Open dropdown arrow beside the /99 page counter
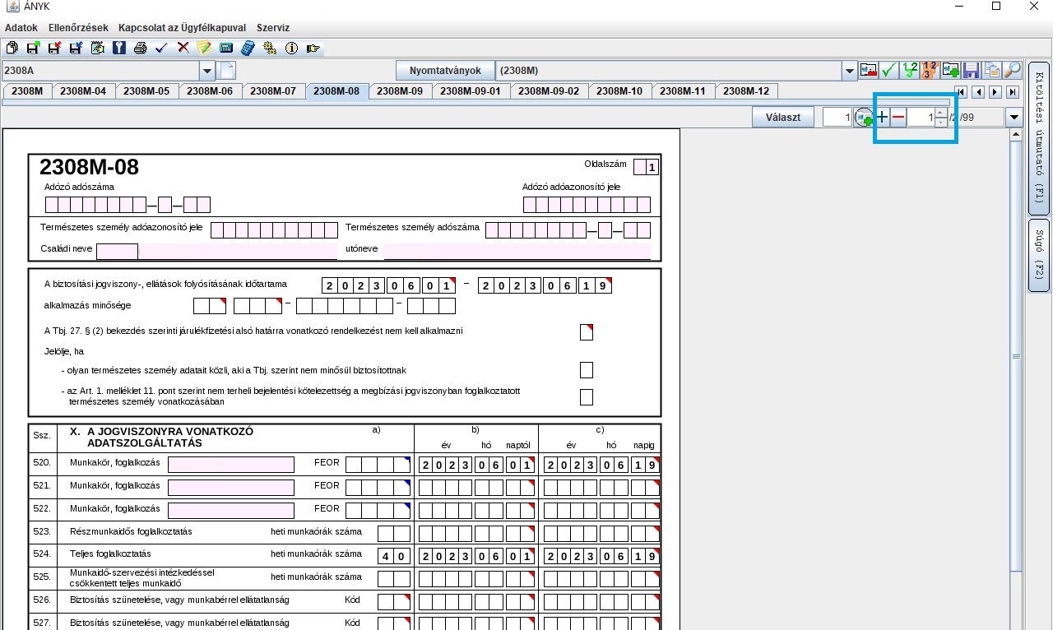 coord(1014,118)
